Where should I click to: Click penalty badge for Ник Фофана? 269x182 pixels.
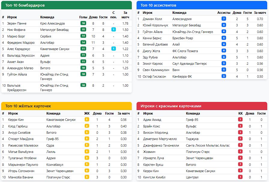pos(113,30)
